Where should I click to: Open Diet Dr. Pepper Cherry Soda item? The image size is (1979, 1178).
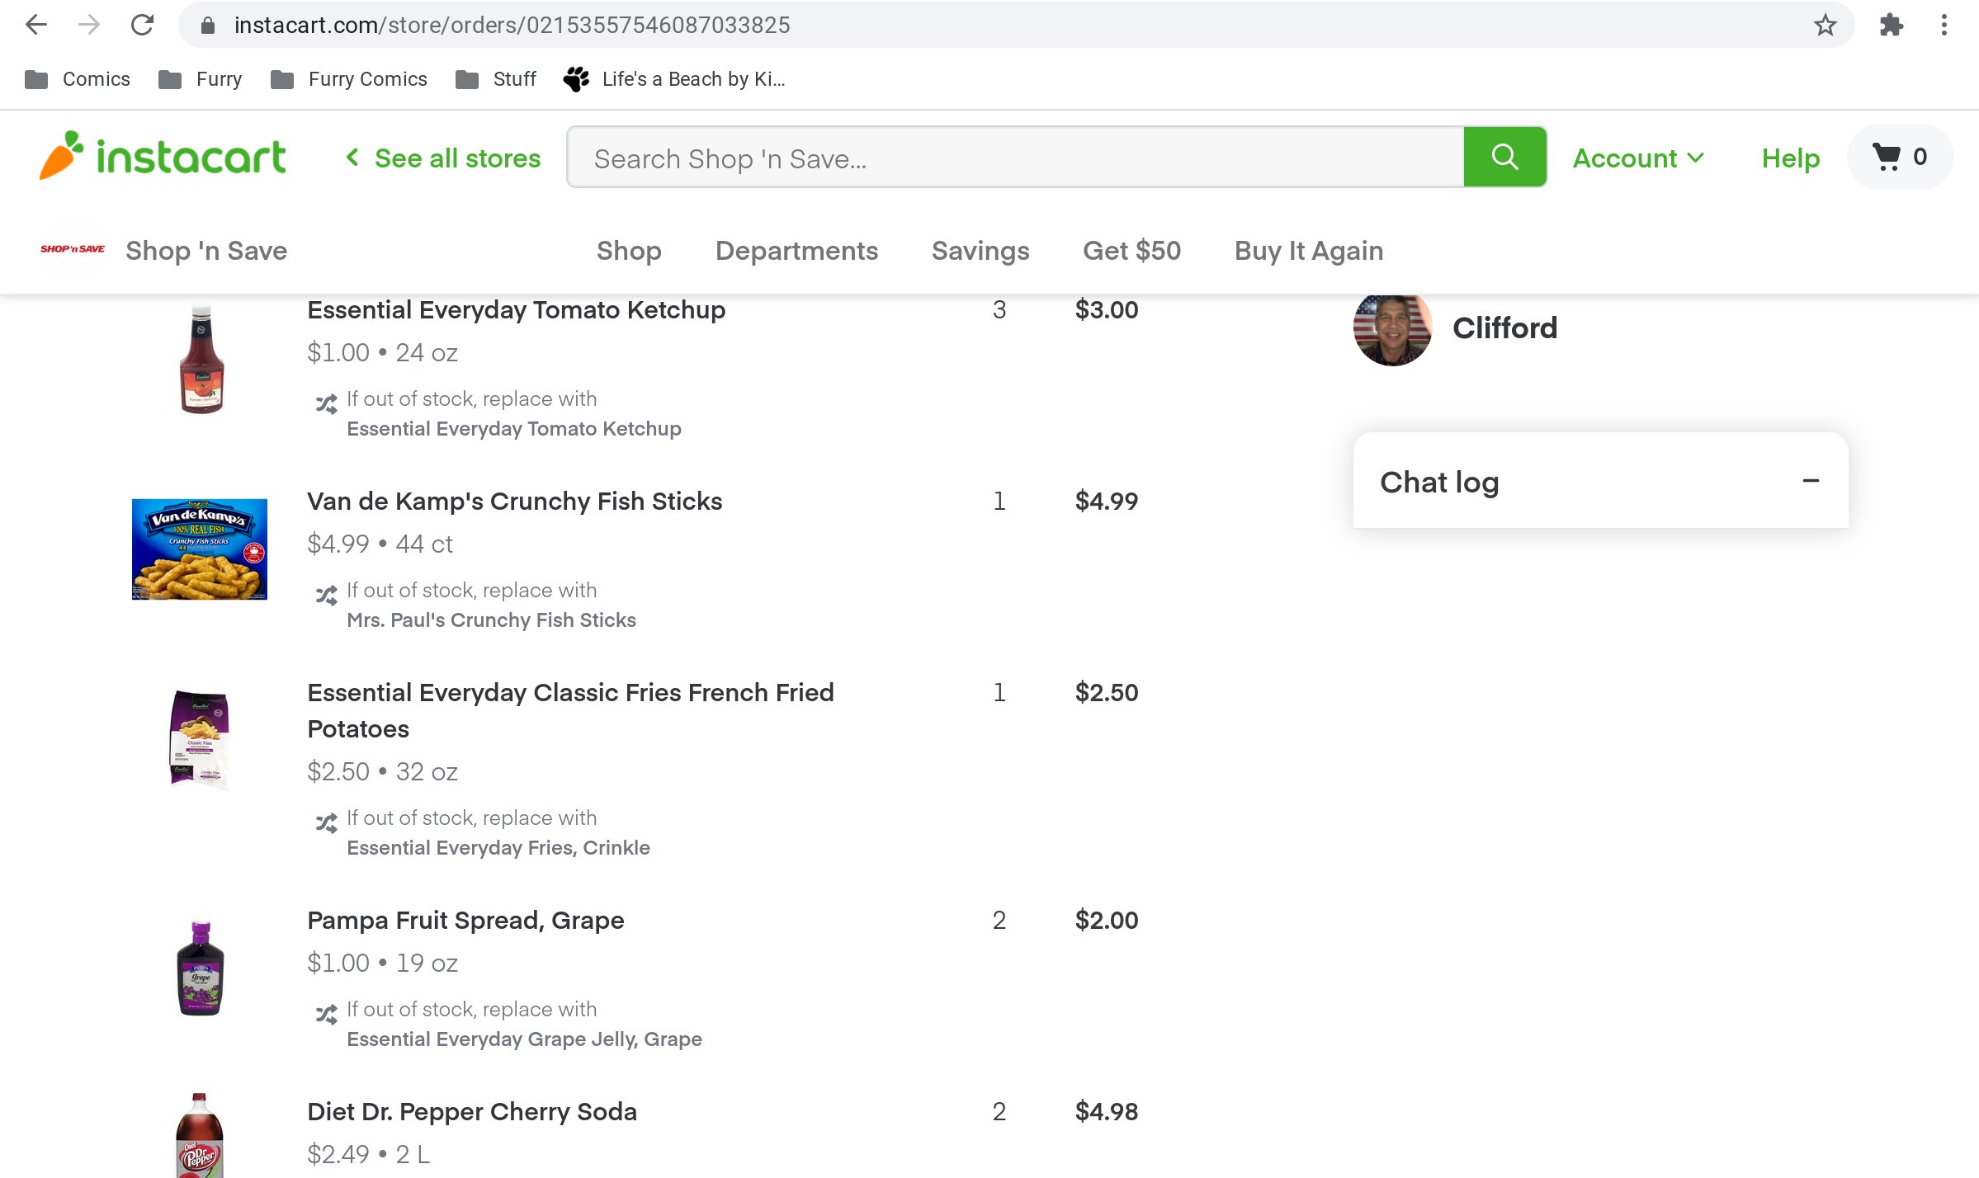[x=472, y=1112]
